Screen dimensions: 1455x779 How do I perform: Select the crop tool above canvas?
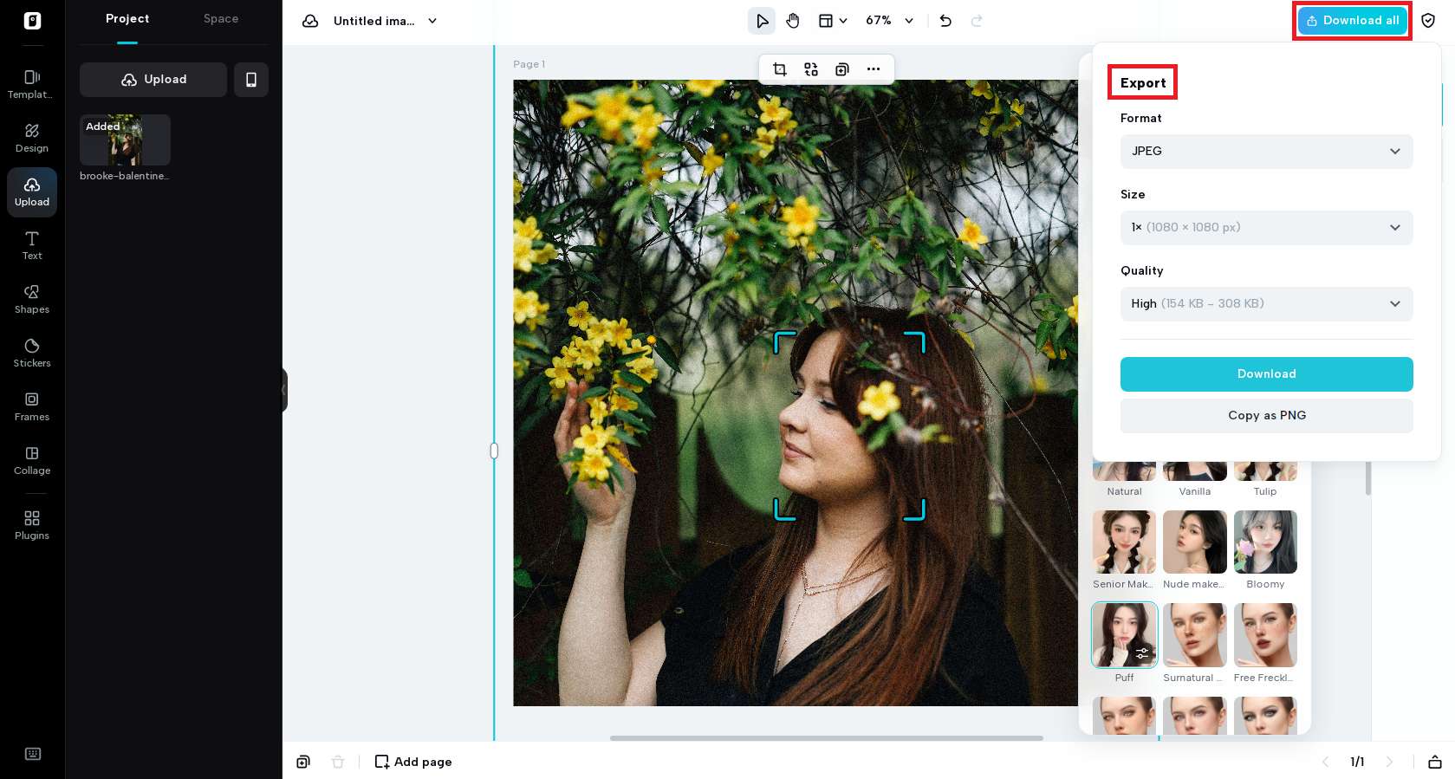780,69
